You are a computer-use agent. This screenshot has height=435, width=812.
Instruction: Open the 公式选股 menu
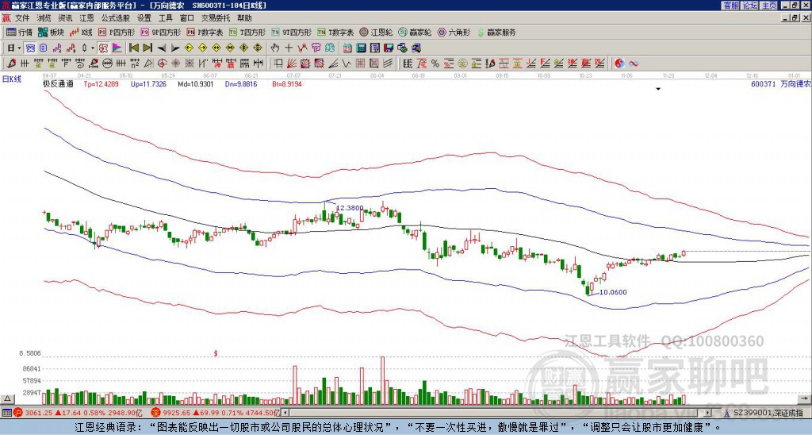coord(116,18)
